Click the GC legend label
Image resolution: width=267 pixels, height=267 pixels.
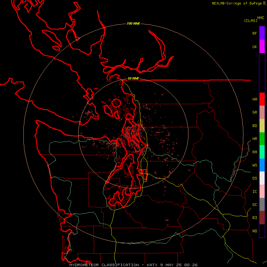point(255,205)
